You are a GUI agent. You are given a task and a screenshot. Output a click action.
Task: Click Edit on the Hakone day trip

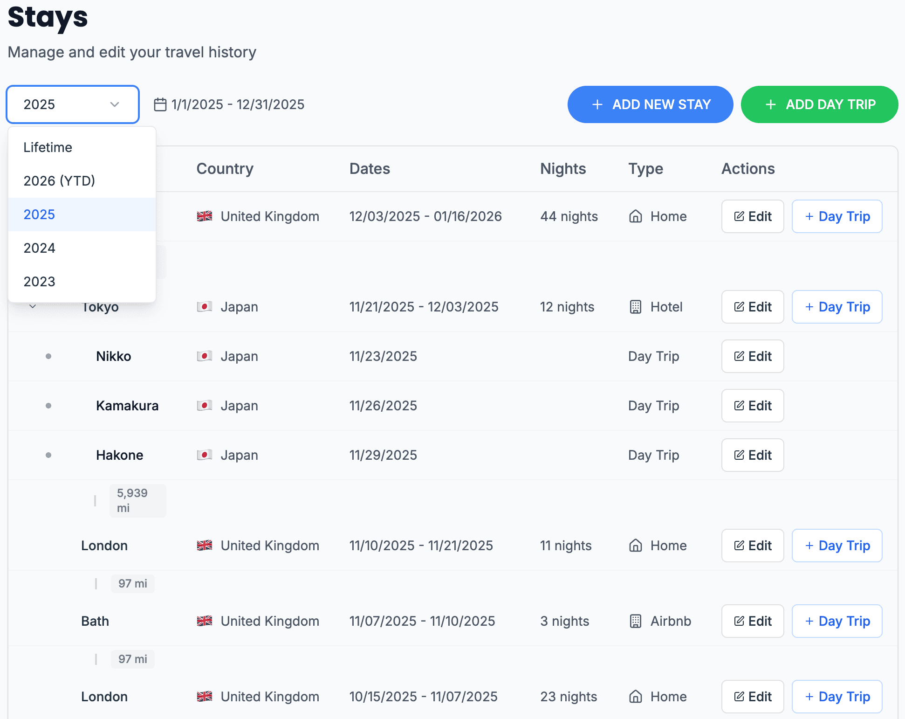click(752, 455)
